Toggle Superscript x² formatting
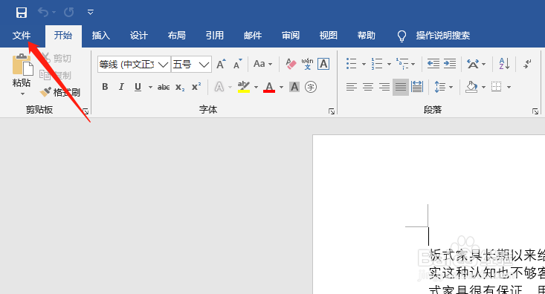This screenshot has width=545, height=294. tap(196, 87)
